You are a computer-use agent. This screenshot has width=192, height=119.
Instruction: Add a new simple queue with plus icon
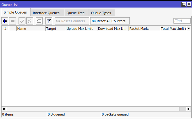[5, 21]
